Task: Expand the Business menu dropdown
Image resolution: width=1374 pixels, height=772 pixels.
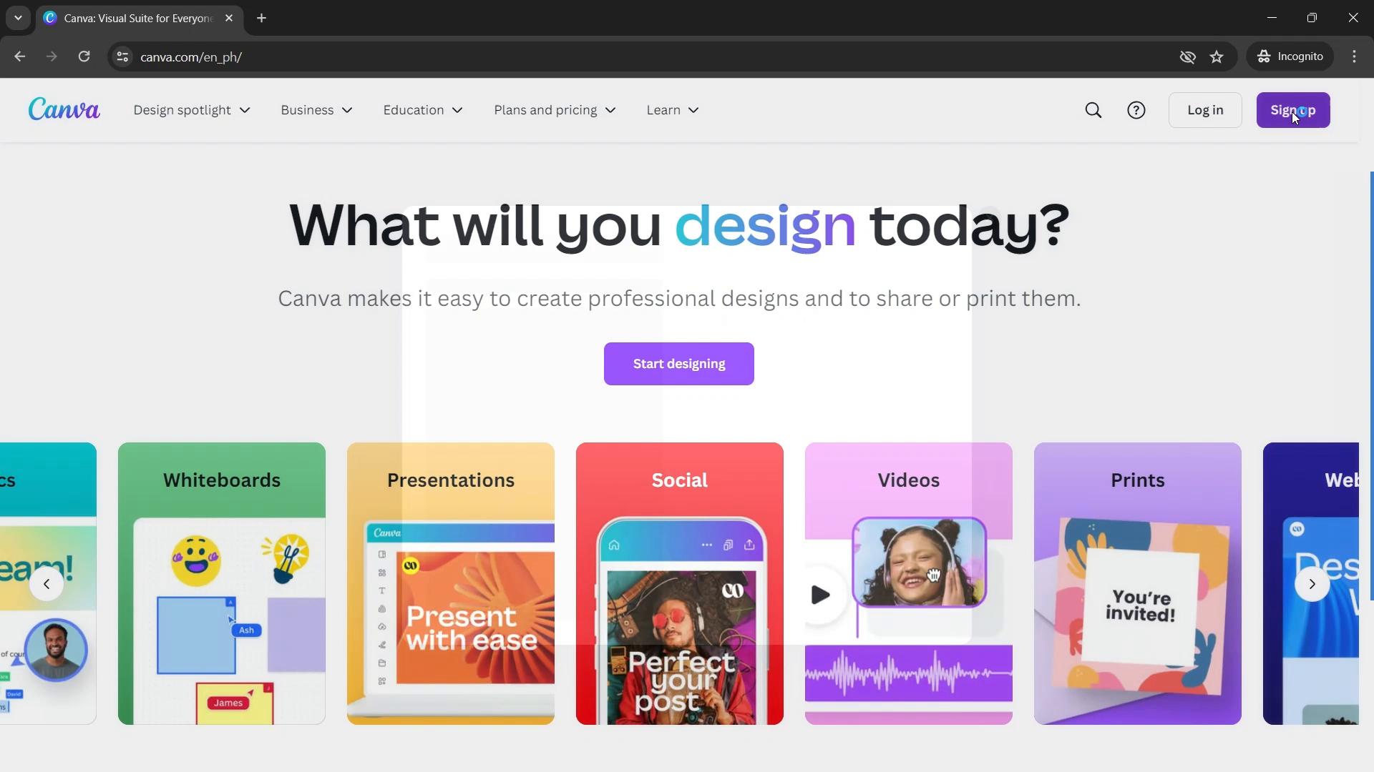Action: tap(318, 109)
